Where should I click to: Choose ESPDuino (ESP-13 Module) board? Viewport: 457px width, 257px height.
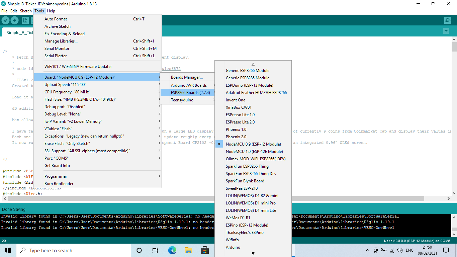[253, 85]
